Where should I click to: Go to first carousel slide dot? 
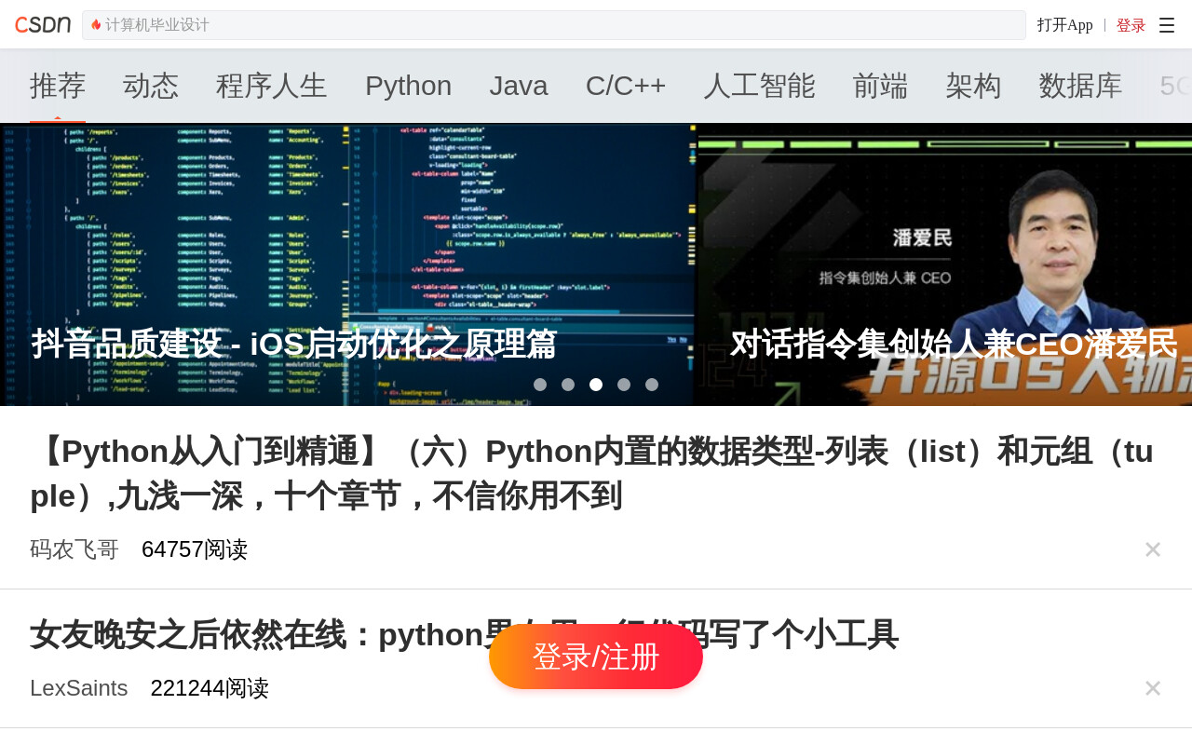[540, 385]
